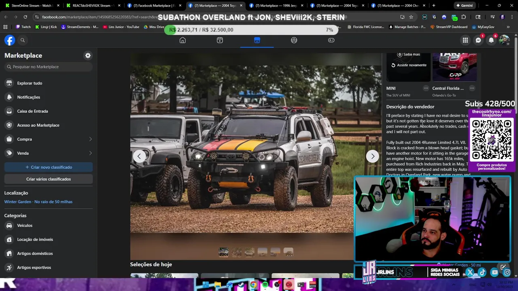Open the profile account avatar menu
518x291 pixels.
(504, 40)
